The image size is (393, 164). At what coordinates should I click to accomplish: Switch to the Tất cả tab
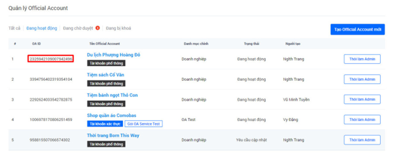[x=14, y=28]
